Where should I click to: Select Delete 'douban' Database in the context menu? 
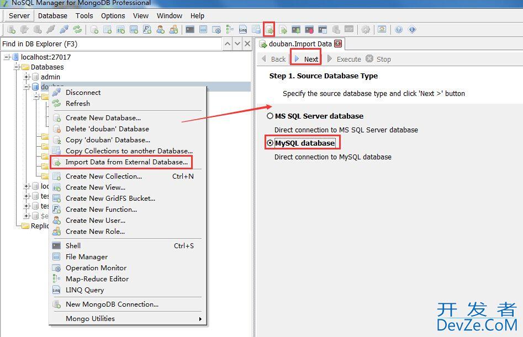128,129
